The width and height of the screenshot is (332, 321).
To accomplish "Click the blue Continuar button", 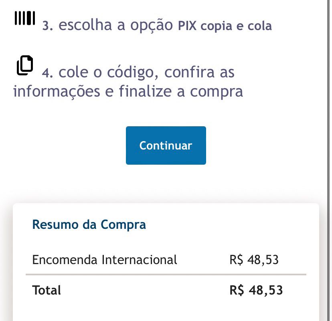I will (x=166, y=145).
